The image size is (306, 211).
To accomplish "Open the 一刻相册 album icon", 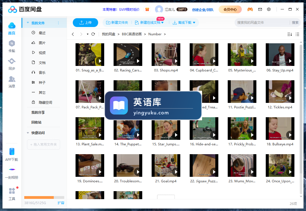I will point(12,169).
